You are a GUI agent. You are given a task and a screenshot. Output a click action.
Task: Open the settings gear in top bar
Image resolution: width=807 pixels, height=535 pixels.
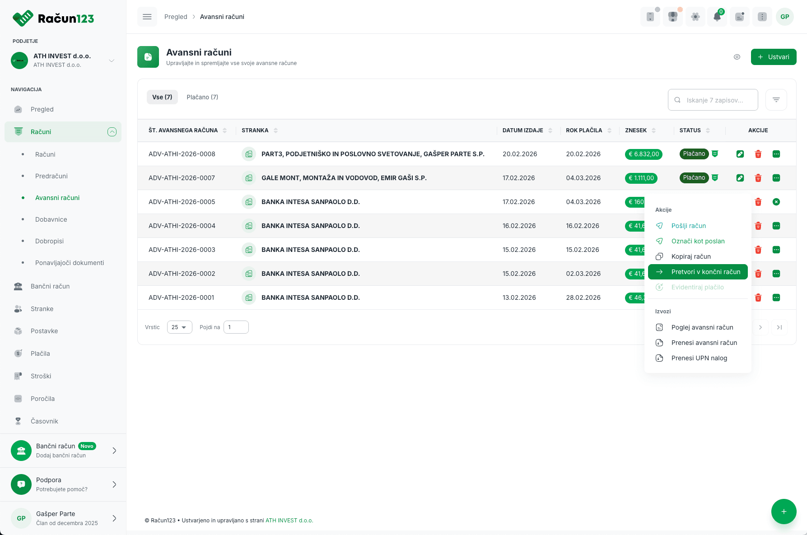point(695,17)
